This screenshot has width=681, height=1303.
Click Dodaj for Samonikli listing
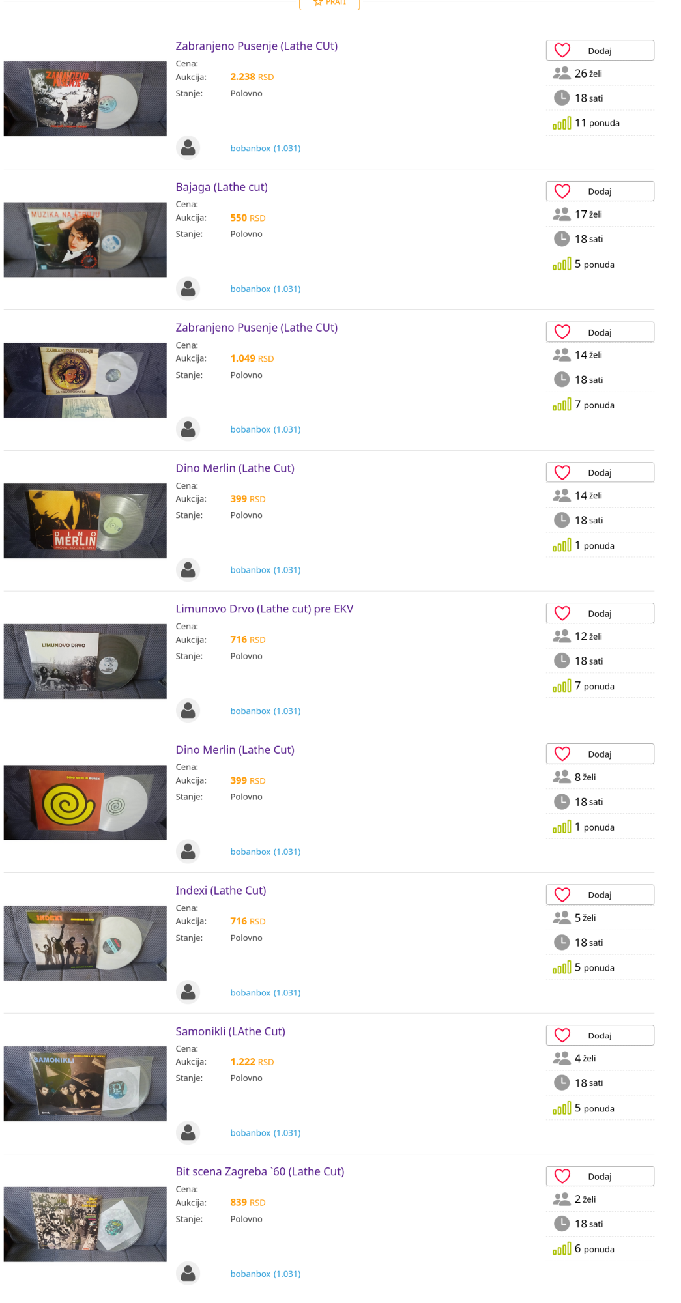(600, 1035)
